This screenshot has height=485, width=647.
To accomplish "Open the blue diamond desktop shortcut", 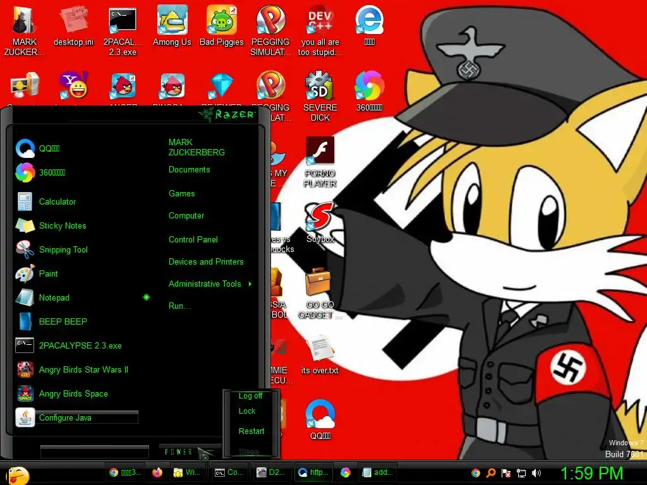I will [222, 86].
